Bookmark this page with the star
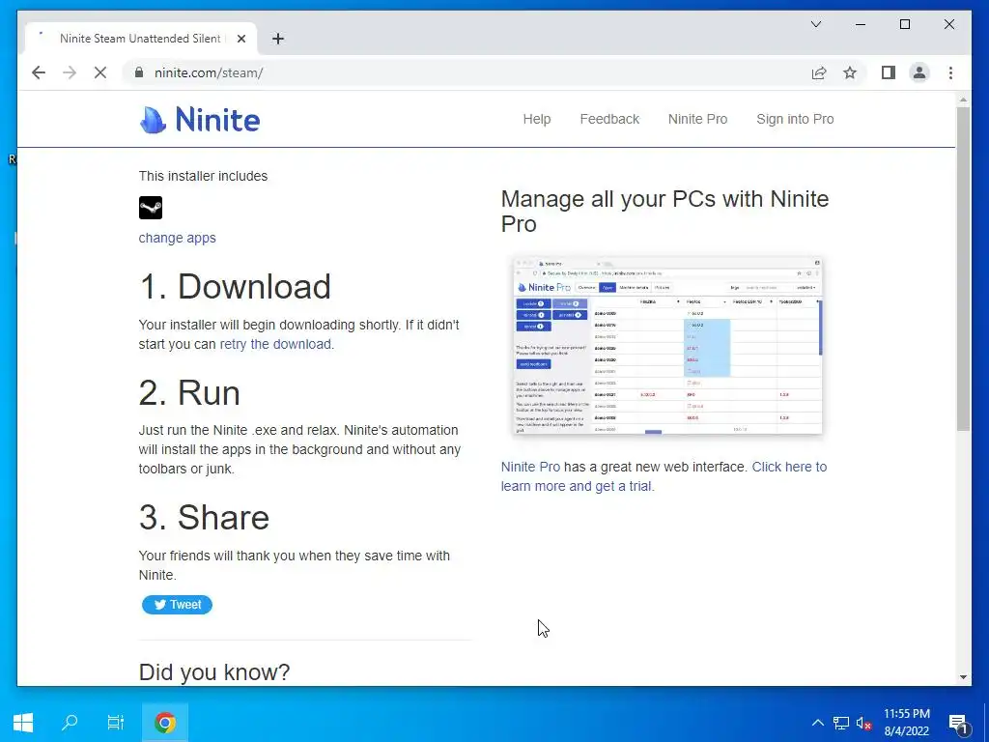 (x=850, y=72)
